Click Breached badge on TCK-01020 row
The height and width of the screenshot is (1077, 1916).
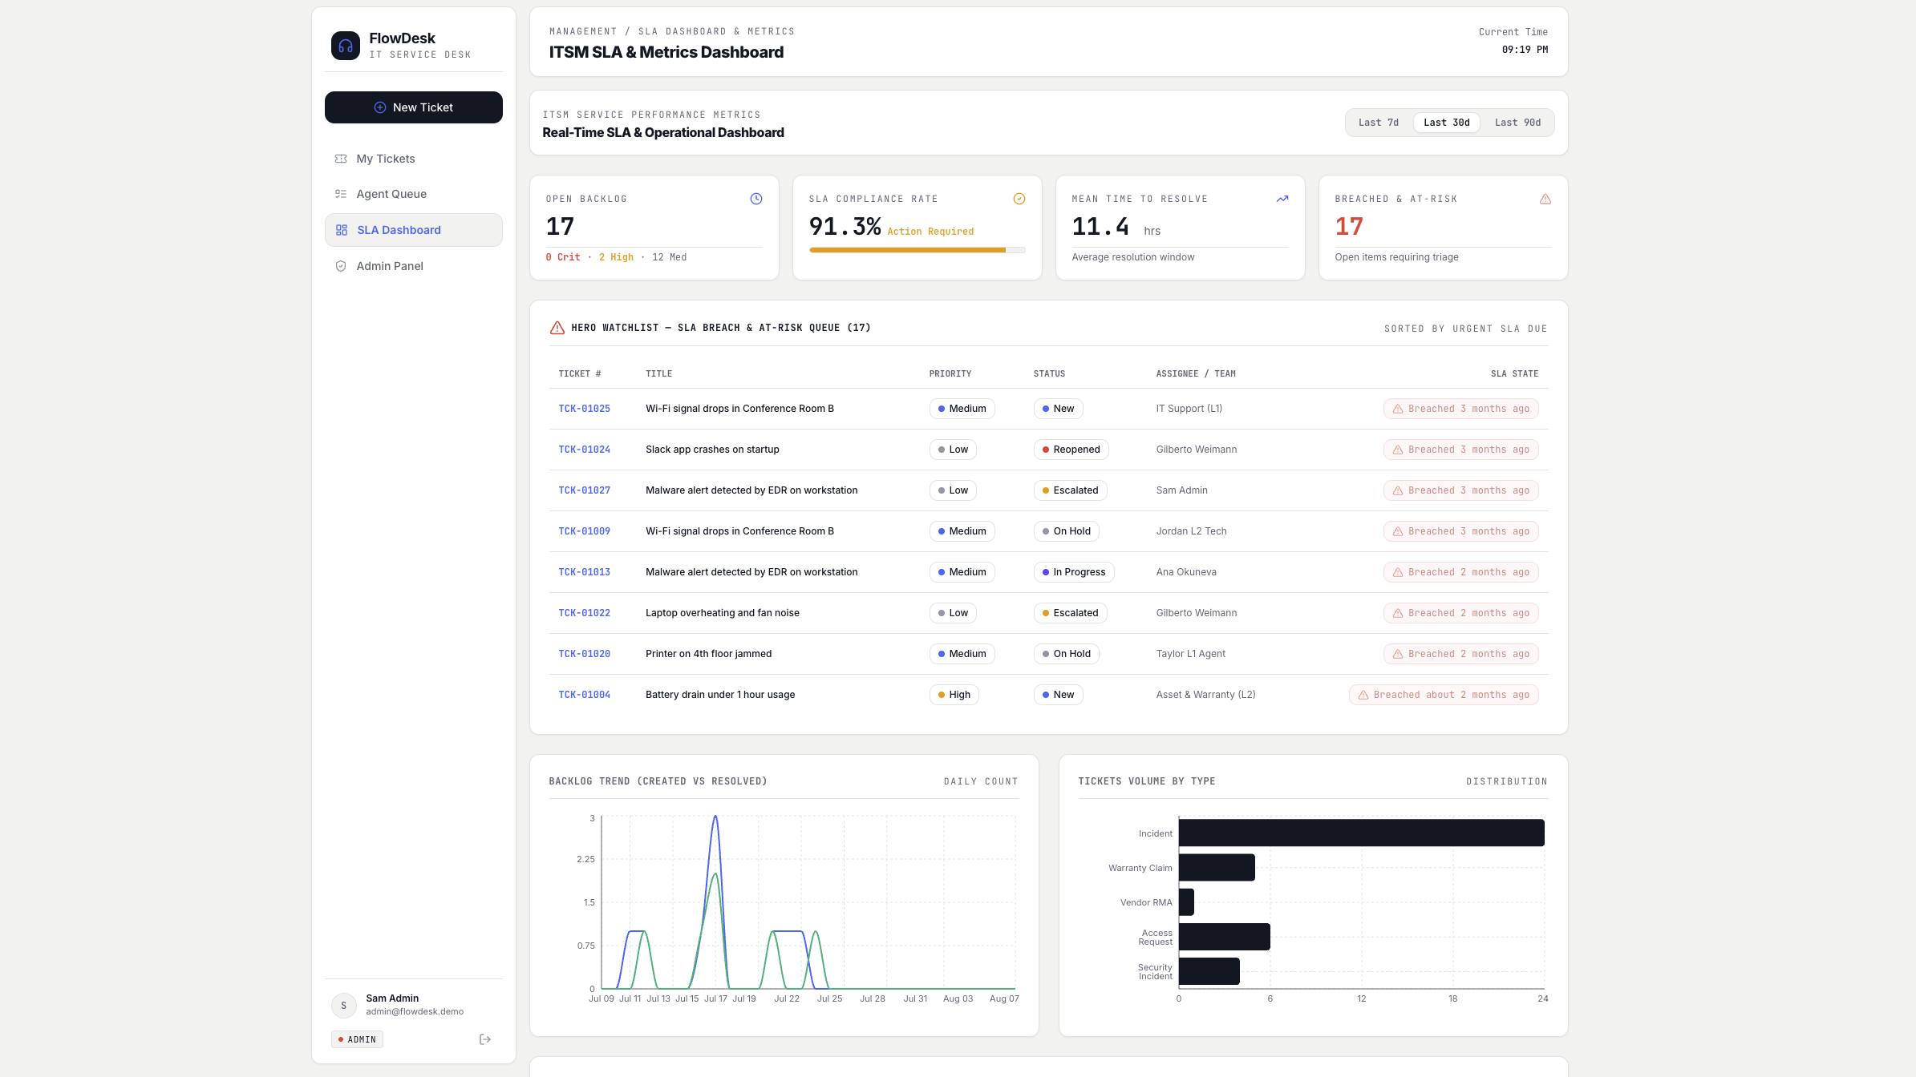1460,654
